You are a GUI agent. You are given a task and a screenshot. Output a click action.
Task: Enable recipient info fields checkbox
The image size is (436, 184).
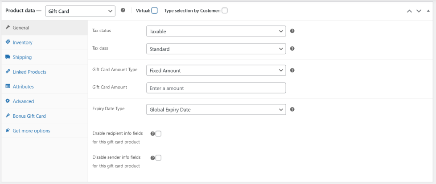(x=158, y=133)
